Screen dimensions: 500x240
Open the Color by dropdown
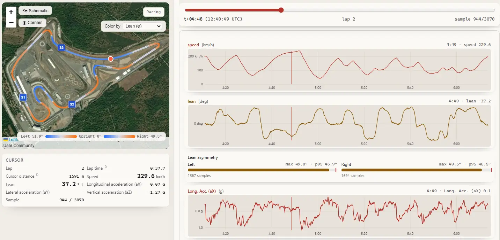[x=142, y=26]
